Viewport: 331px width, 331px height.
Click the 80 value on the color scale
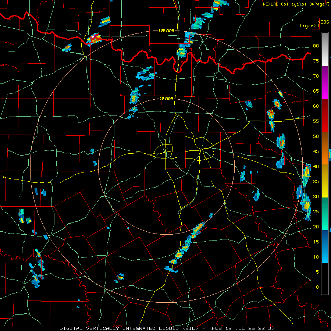[x=316, y=46]
